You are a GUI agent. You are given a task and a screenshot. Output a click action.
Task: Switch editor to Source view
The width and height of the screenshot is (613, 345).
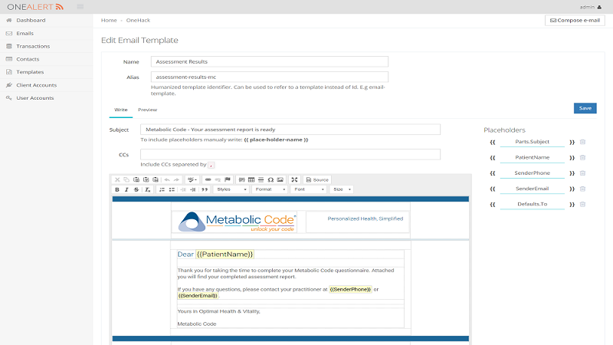(x=318, y=179)
